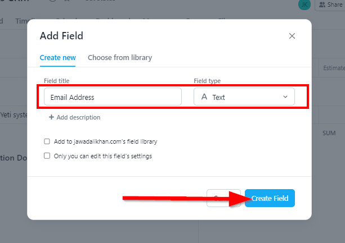Focus the Email Address field title input
The image size is (345, 243).
pyautogui.click(x=113, y=97)
